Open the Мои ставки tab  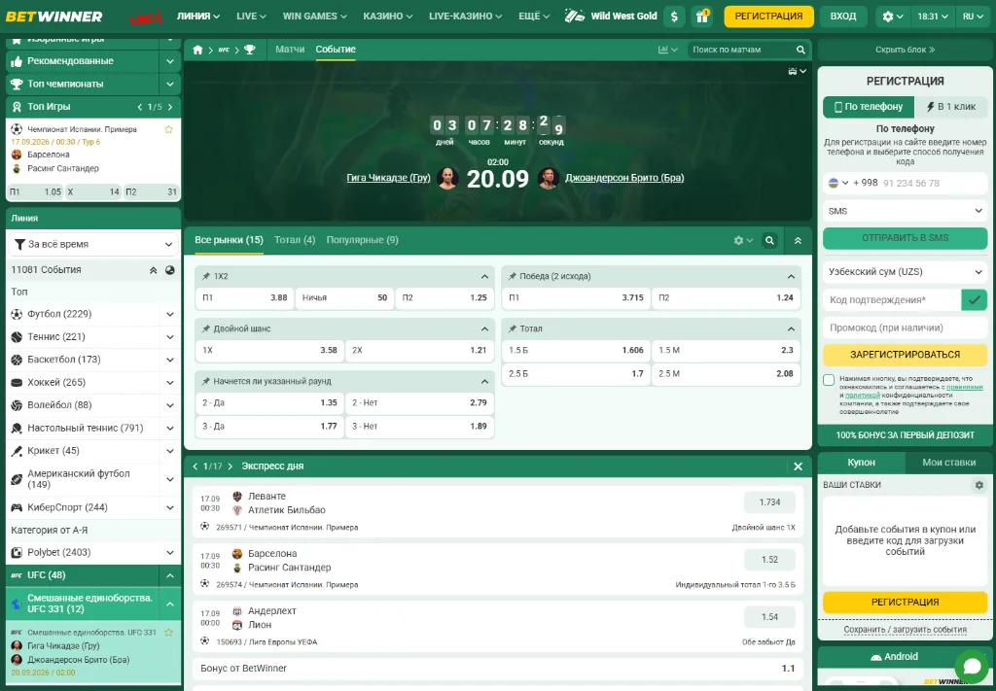point(948,463)
